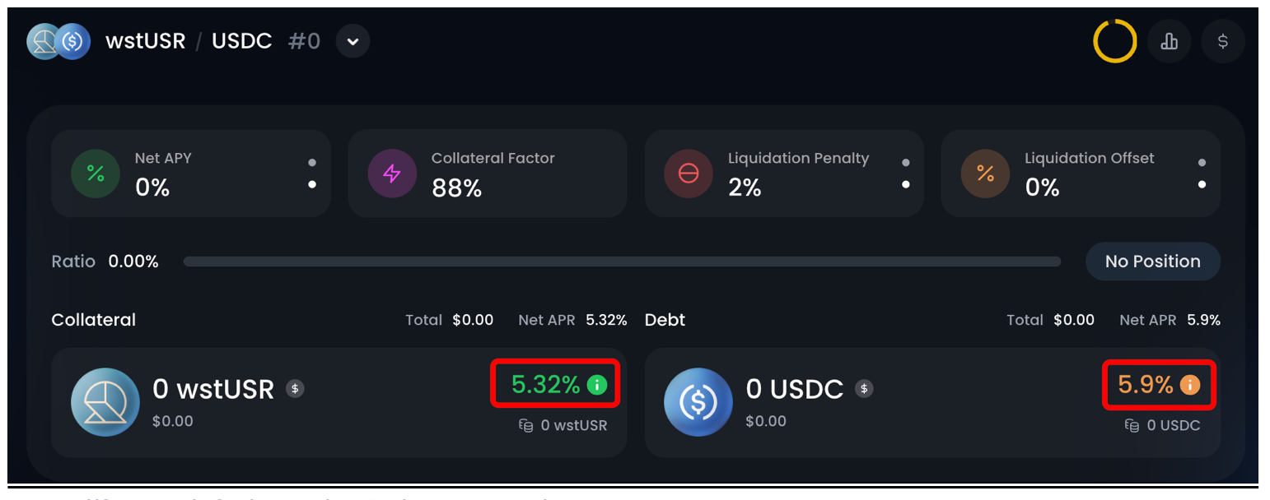Select the wstUSR collateral card
Viewport: 1270px width, 500px height.
pyautogui.click(x=339, y=402)
